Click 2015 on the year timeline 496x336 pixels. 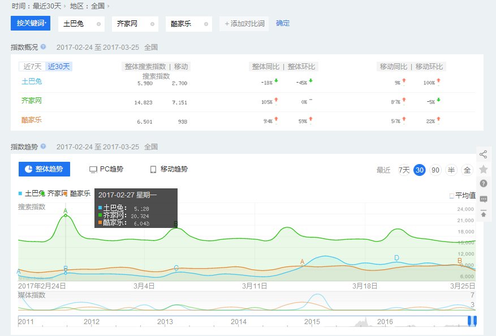(312, 322)
